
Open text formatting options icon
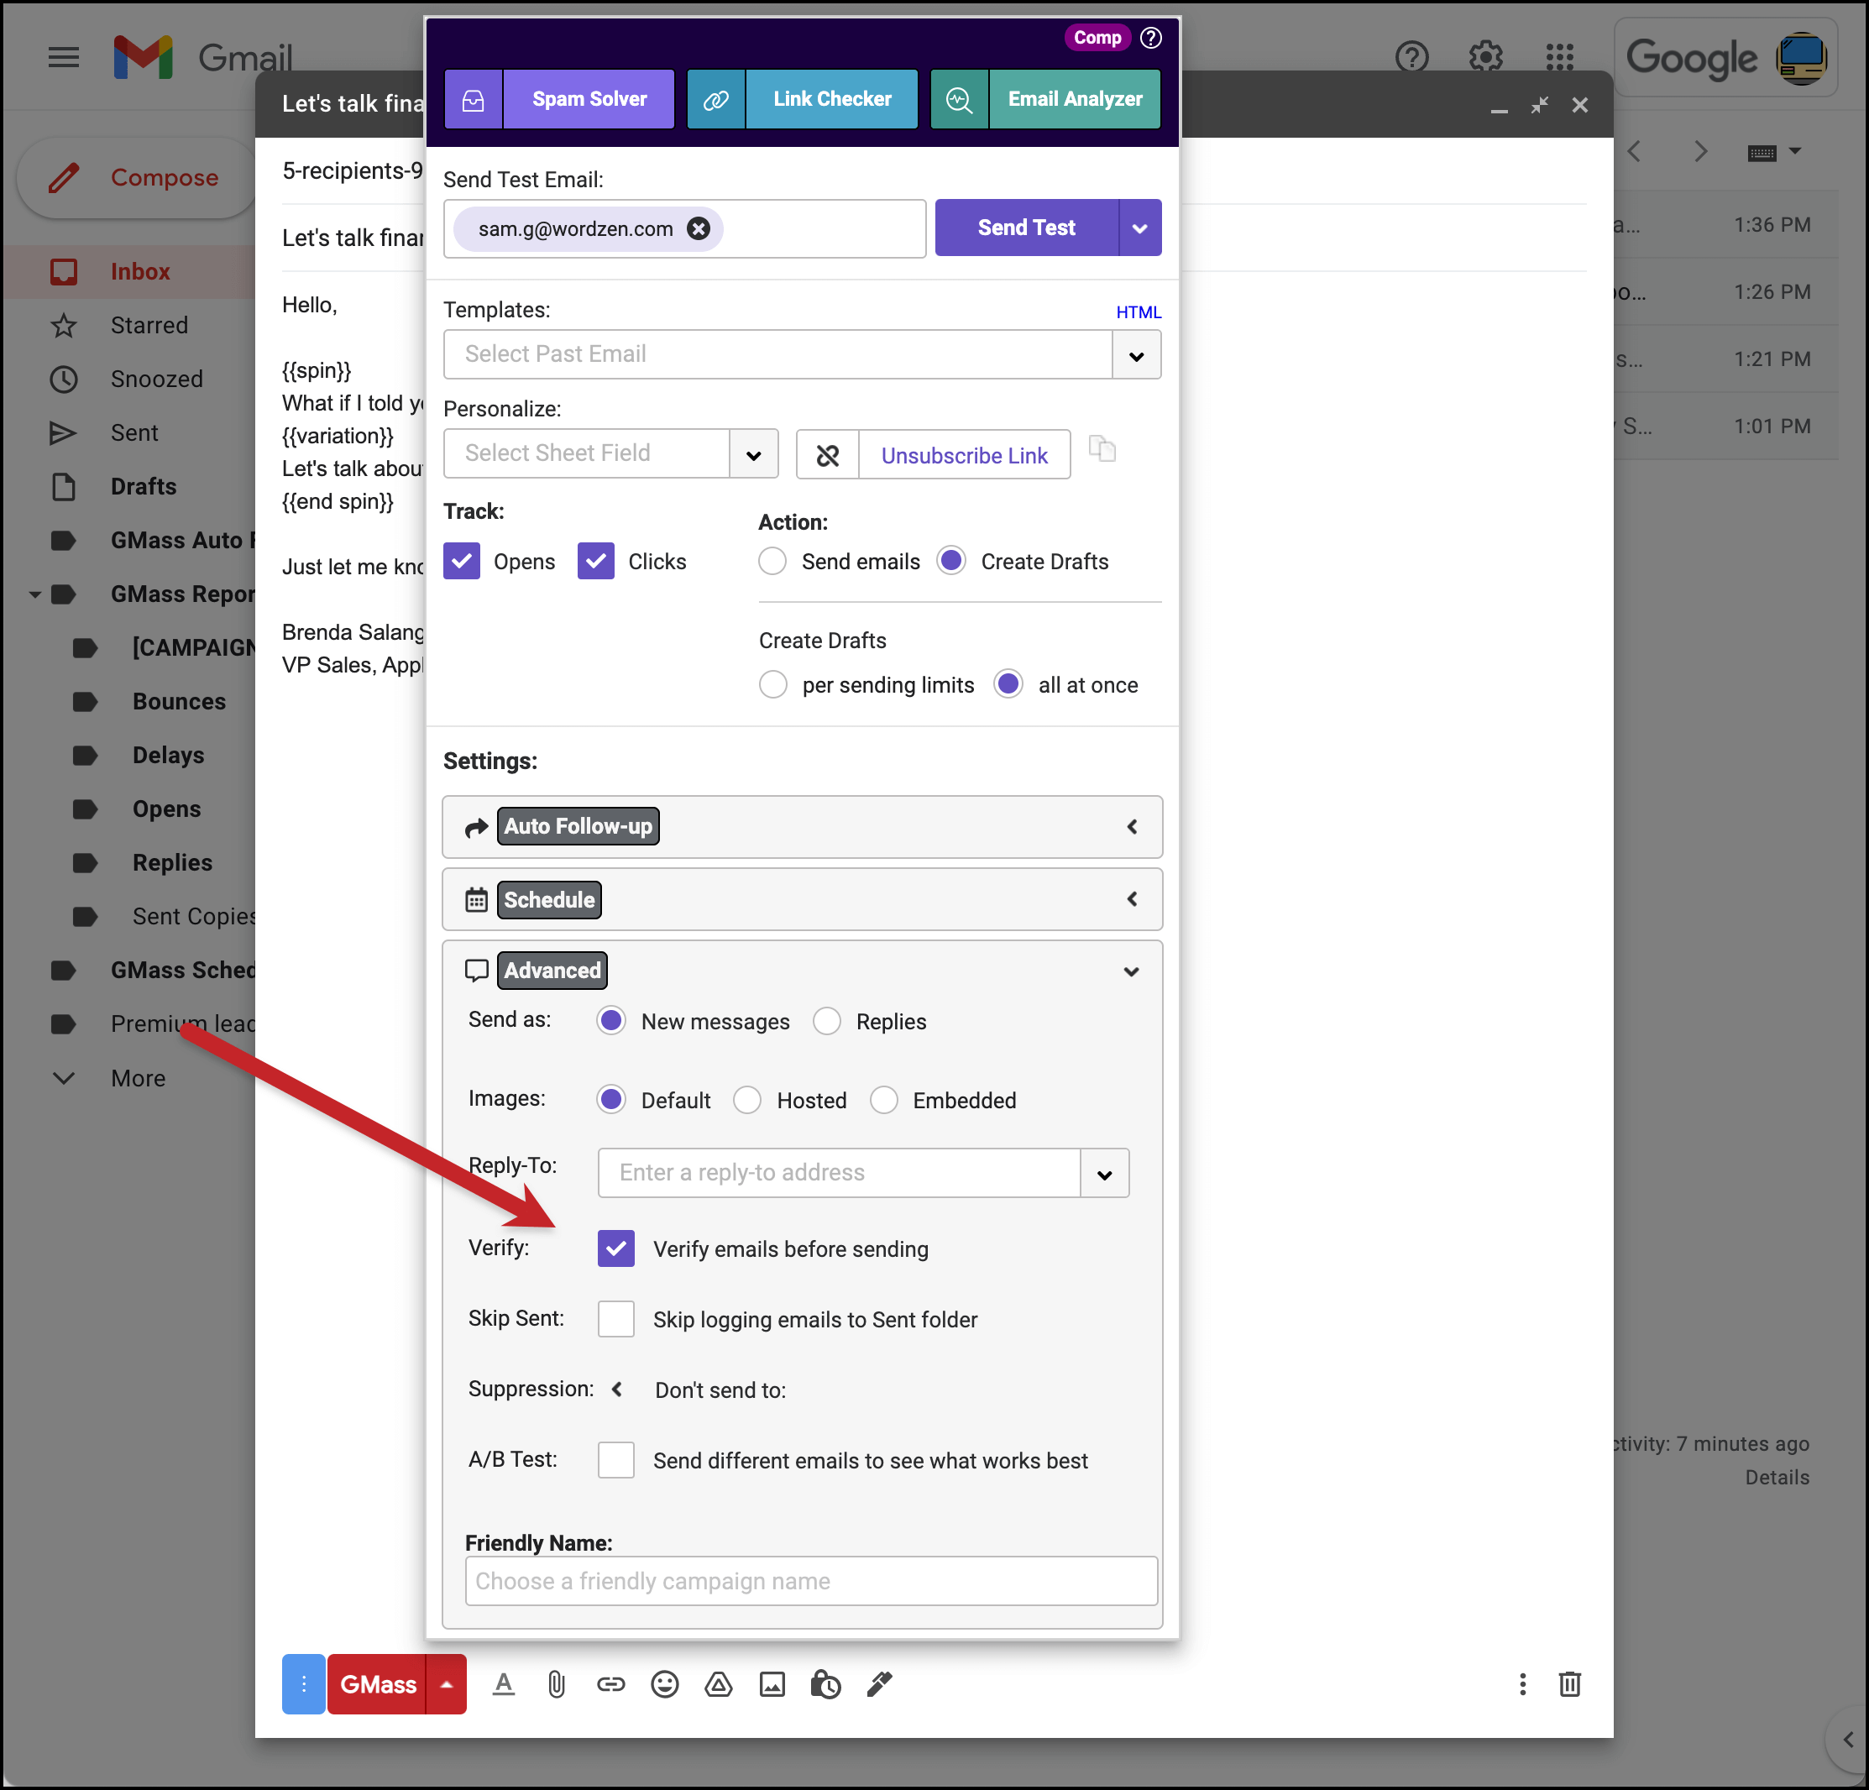(504, 1684)
